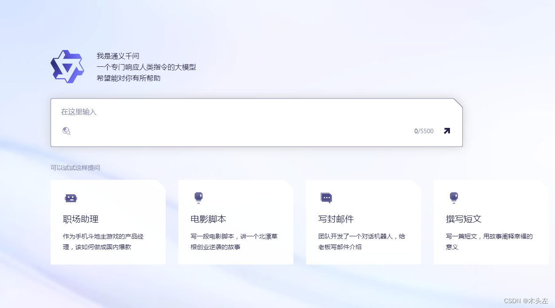
Task: Expand the 写封邮件 suggestion card
Action: coord(363,221)
